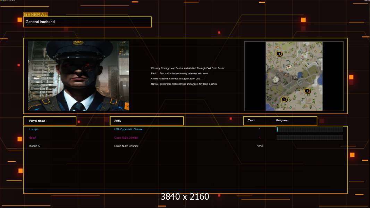Click the Player Name column header
The image size is (370, 208).
coord(50,121)
